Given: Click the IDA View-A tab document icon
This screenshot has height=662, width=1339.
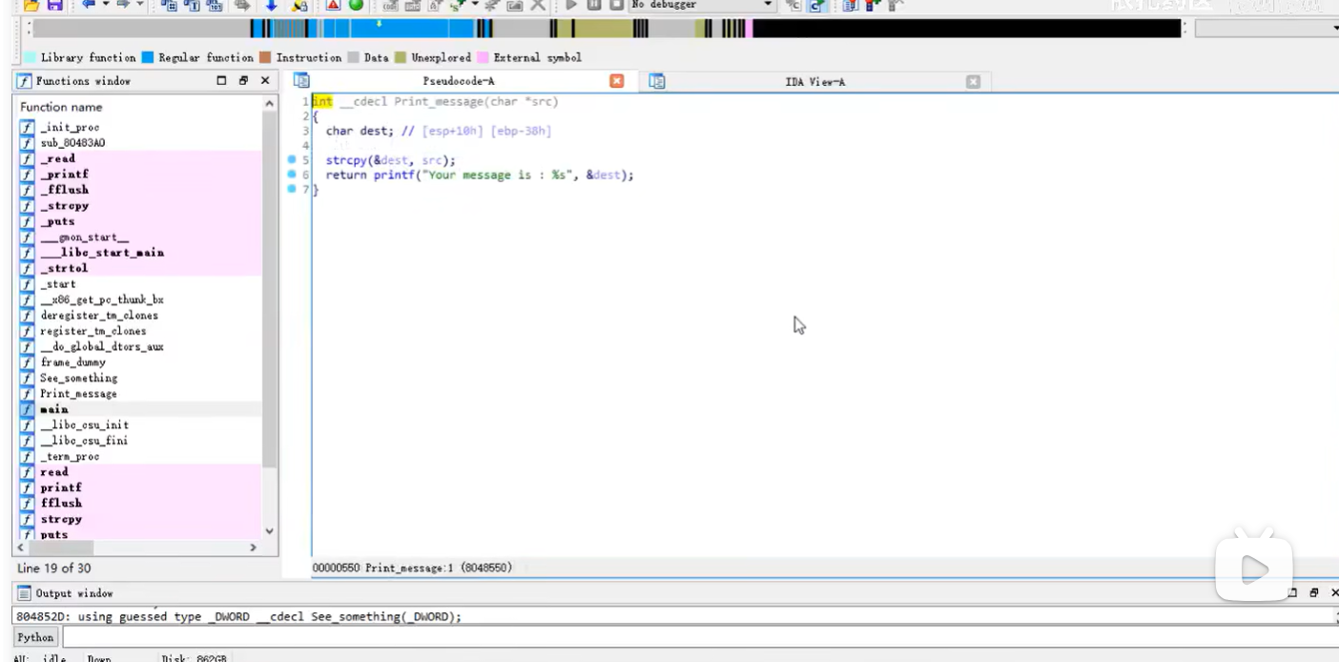Looking at the screenshot, I should 657,81.
